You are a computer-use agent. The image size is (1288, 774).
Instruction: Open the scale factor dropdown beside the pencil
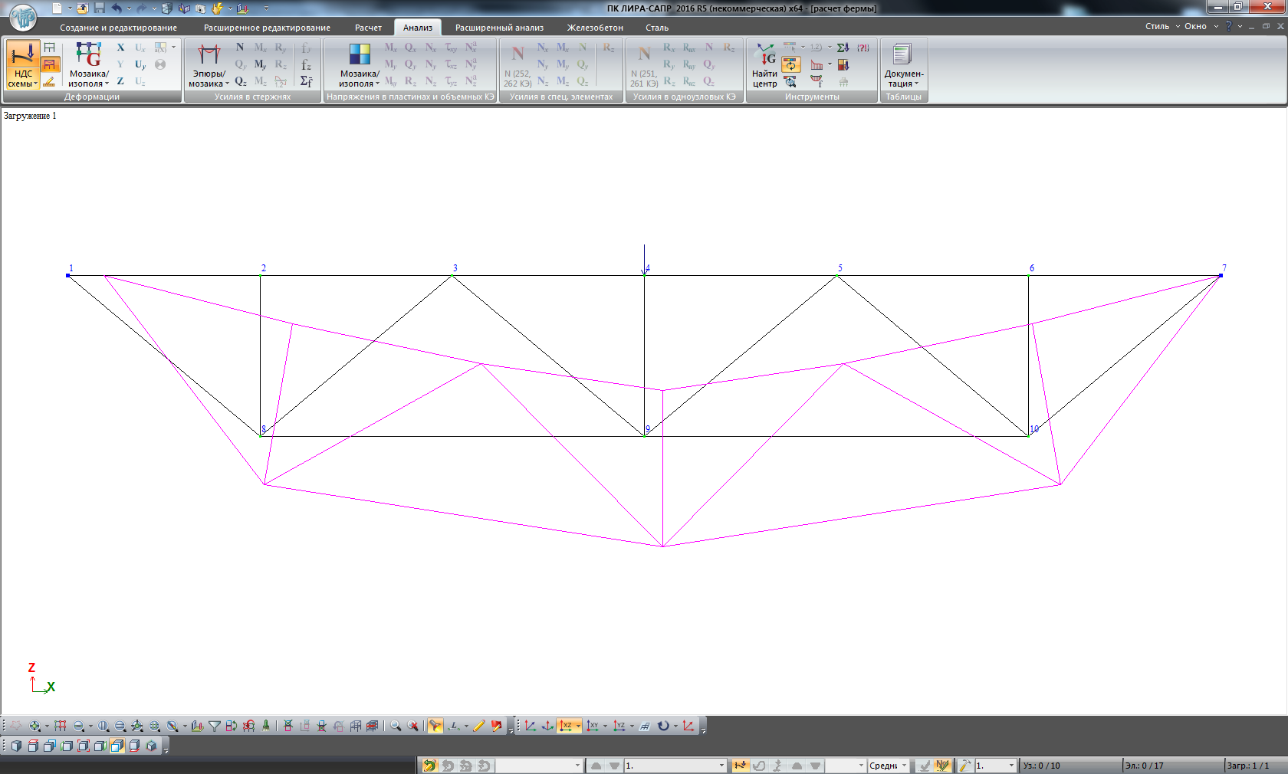coord(995,766)
